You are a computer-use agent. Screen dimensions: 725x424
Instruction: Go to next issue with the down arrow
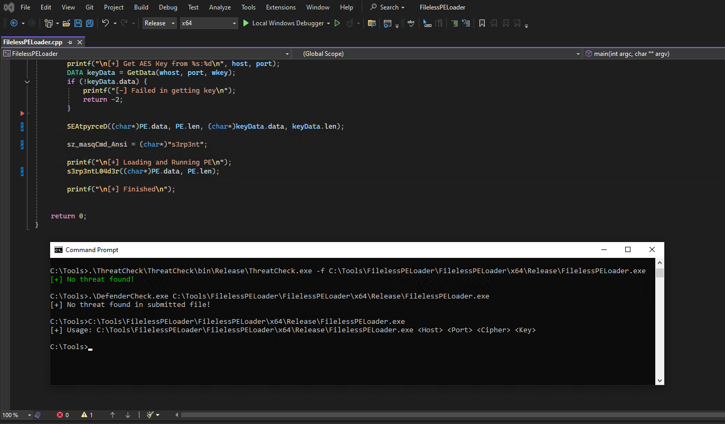128,415
